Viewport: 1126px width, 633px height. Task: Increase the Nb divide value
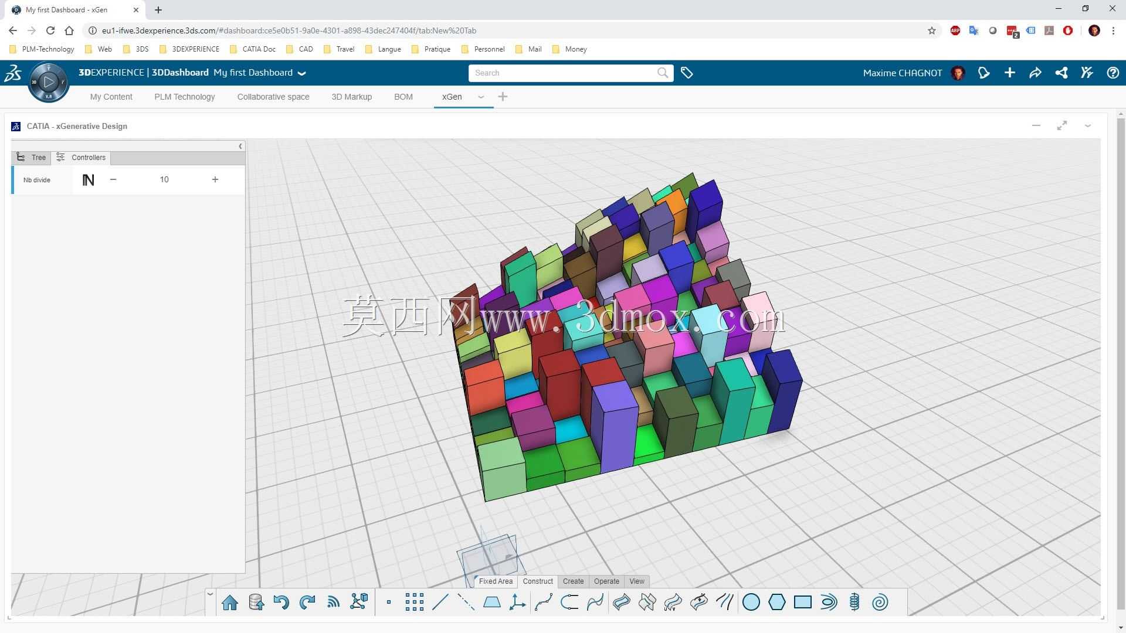215,179
